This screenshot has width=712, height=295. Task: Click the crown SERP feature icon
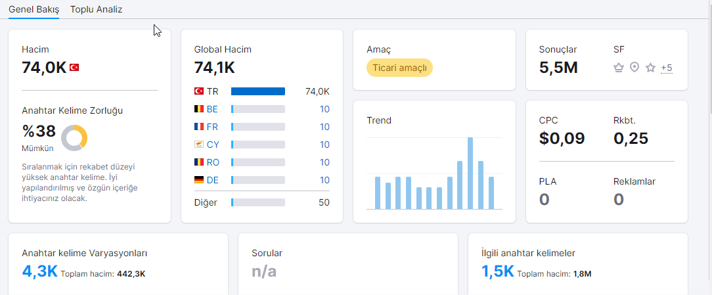point(618,68)
